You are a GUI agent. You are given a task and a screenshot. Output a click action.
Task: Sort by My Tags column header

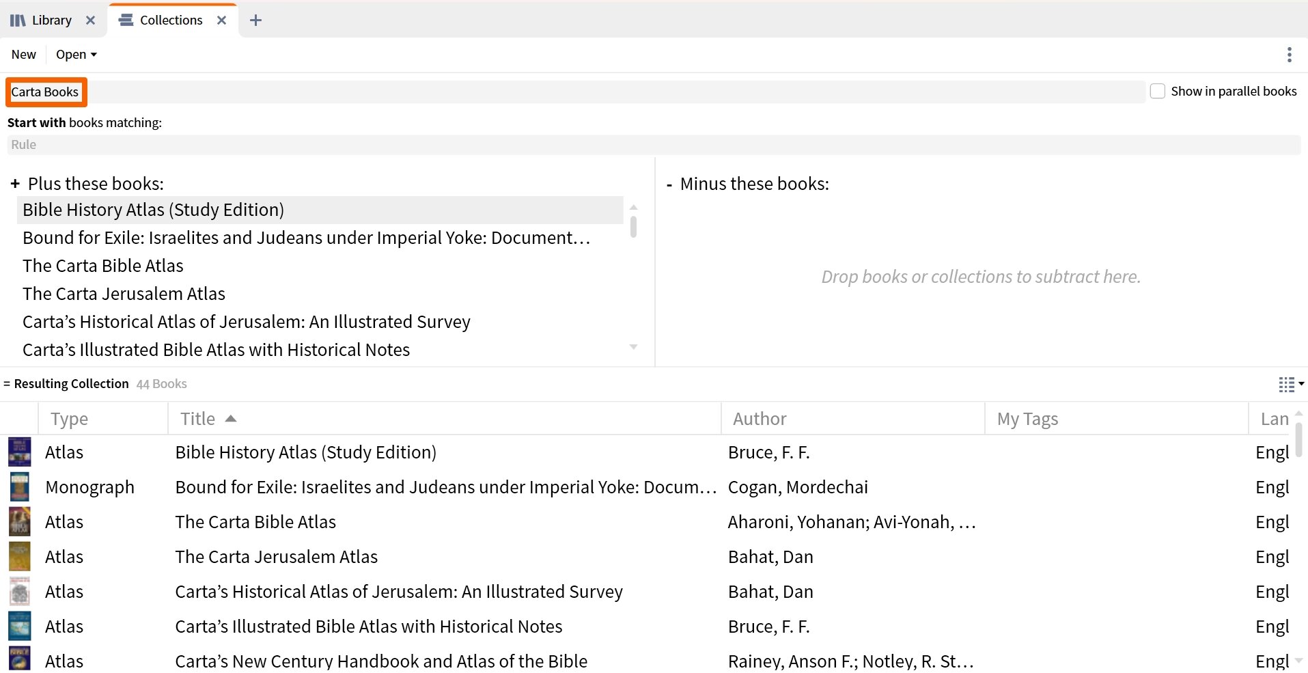[1116, 419]
